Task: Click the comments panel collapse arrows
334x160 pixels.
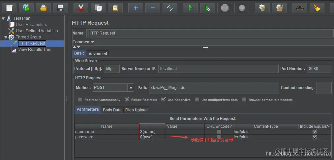Action: [77, 47]
